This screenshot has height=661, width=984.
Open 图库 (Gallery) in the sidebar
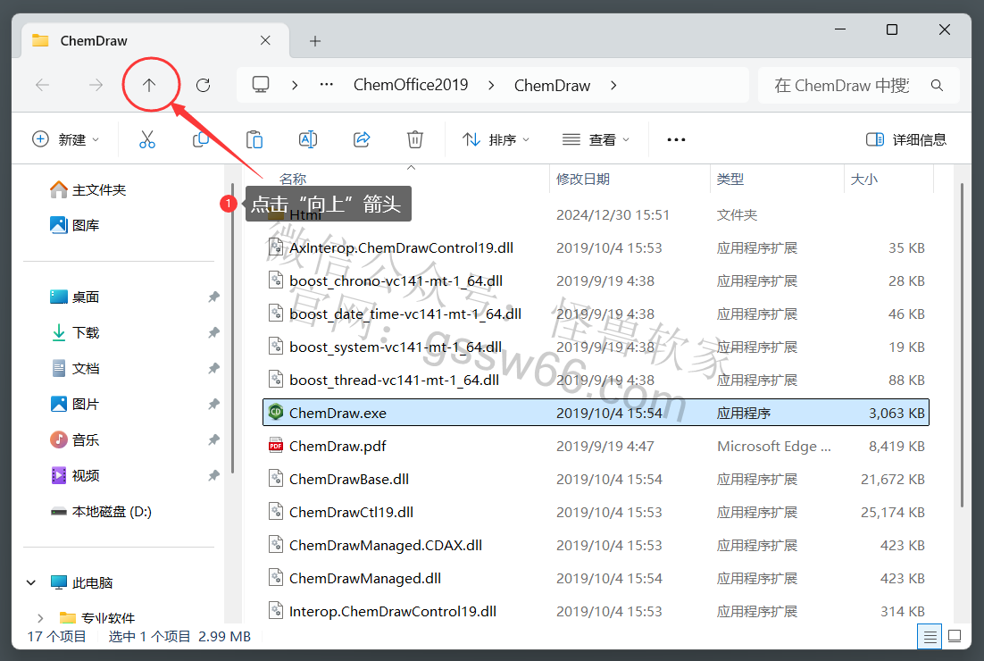(74, 225)
